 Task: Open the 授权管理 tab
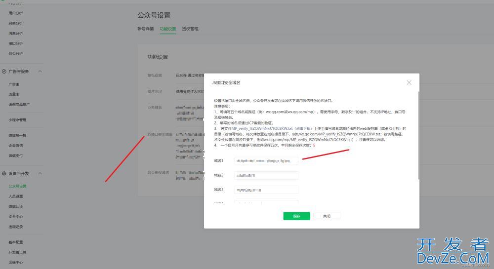click(x=190, y=29)
